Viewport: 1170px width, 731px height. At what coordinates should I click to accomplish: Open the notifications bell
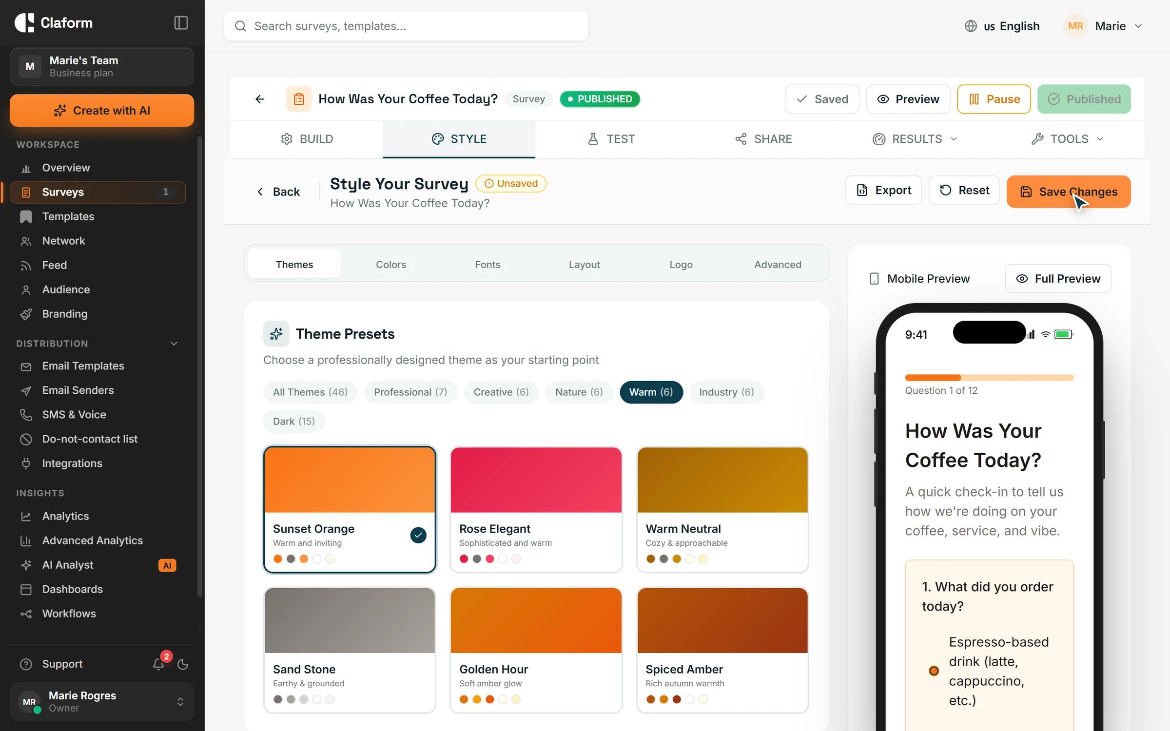158,664
